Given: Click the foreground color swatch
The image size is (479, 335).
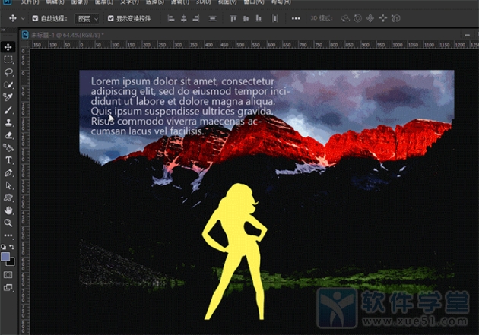Looking at the screenshot, I should 5,257.
